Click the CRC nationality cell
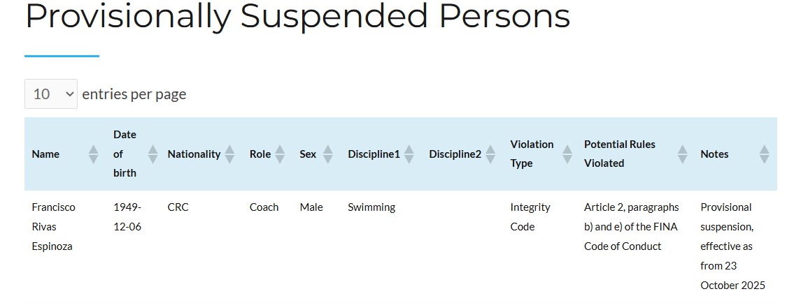801x303 pixels. 178,207
